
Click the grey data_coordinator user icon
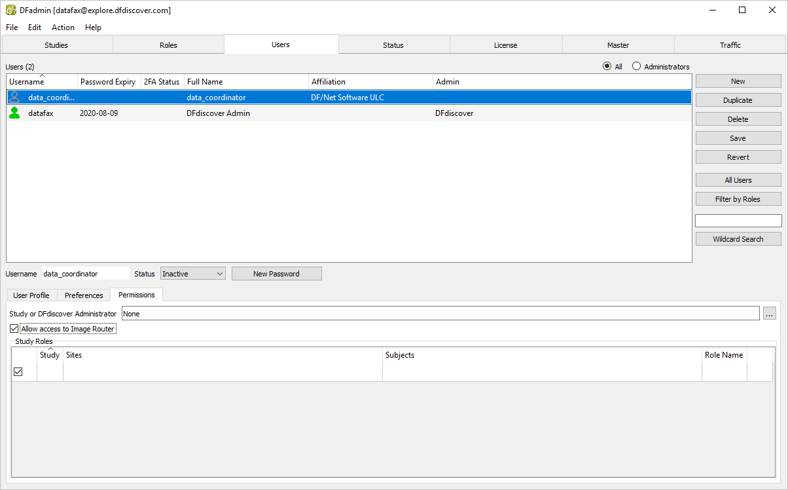click(14, 98)
